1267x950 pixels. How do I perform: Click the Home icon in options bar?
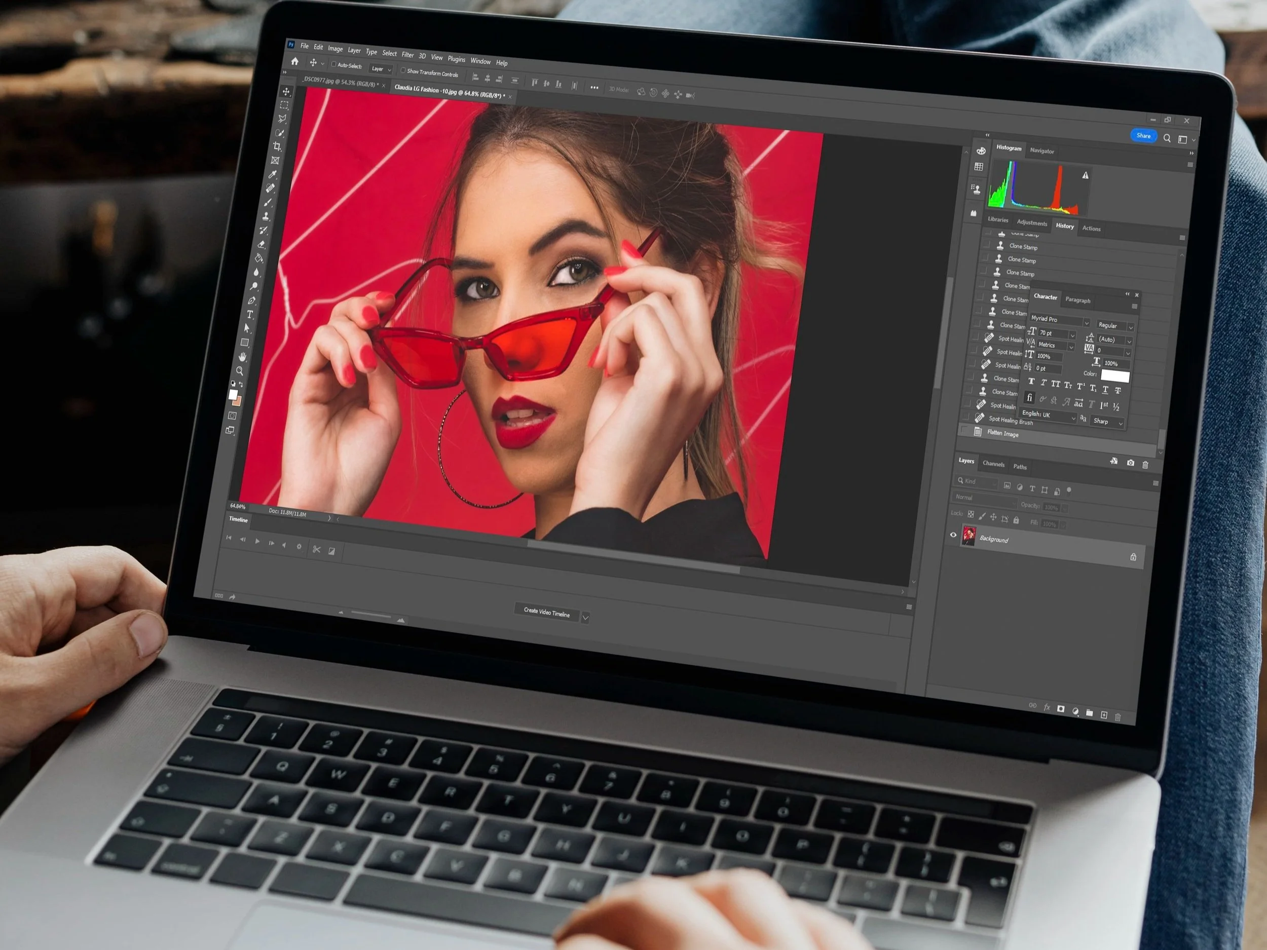[x=294, y=61]
